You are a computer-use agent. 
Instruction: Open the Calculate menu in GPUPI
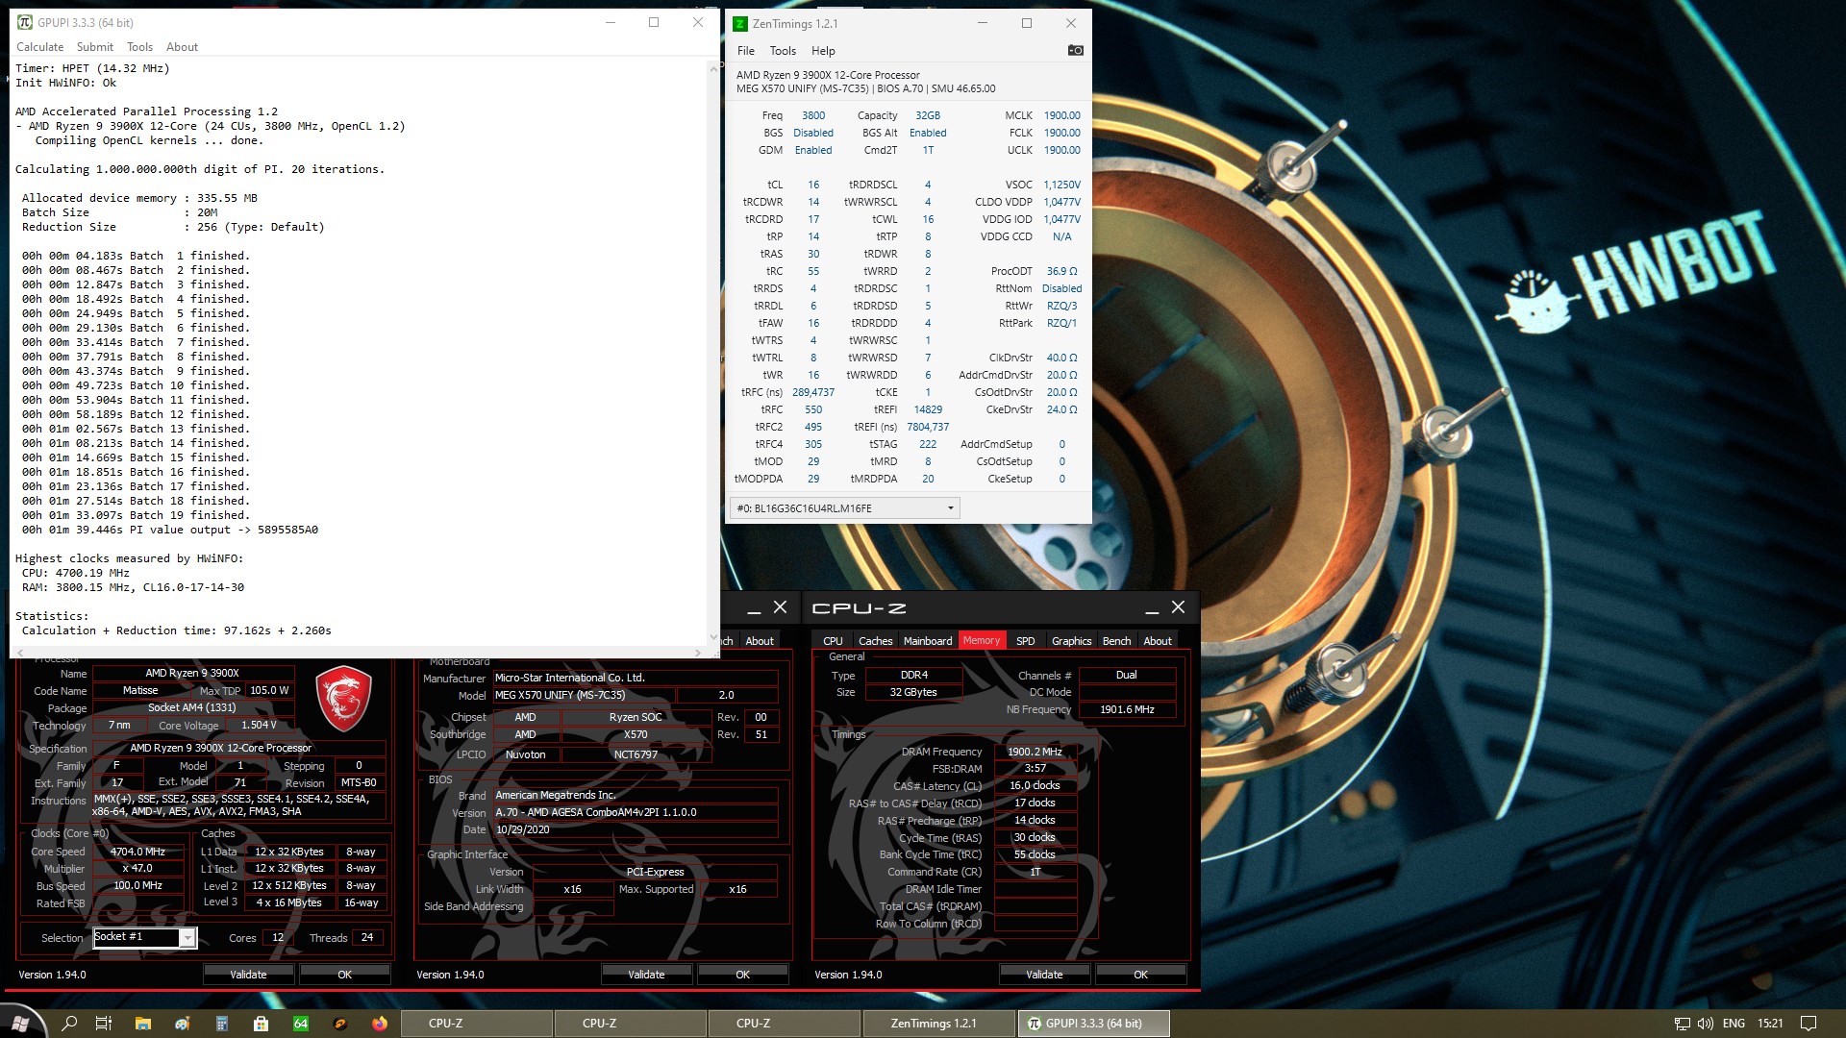pos(39,47)
